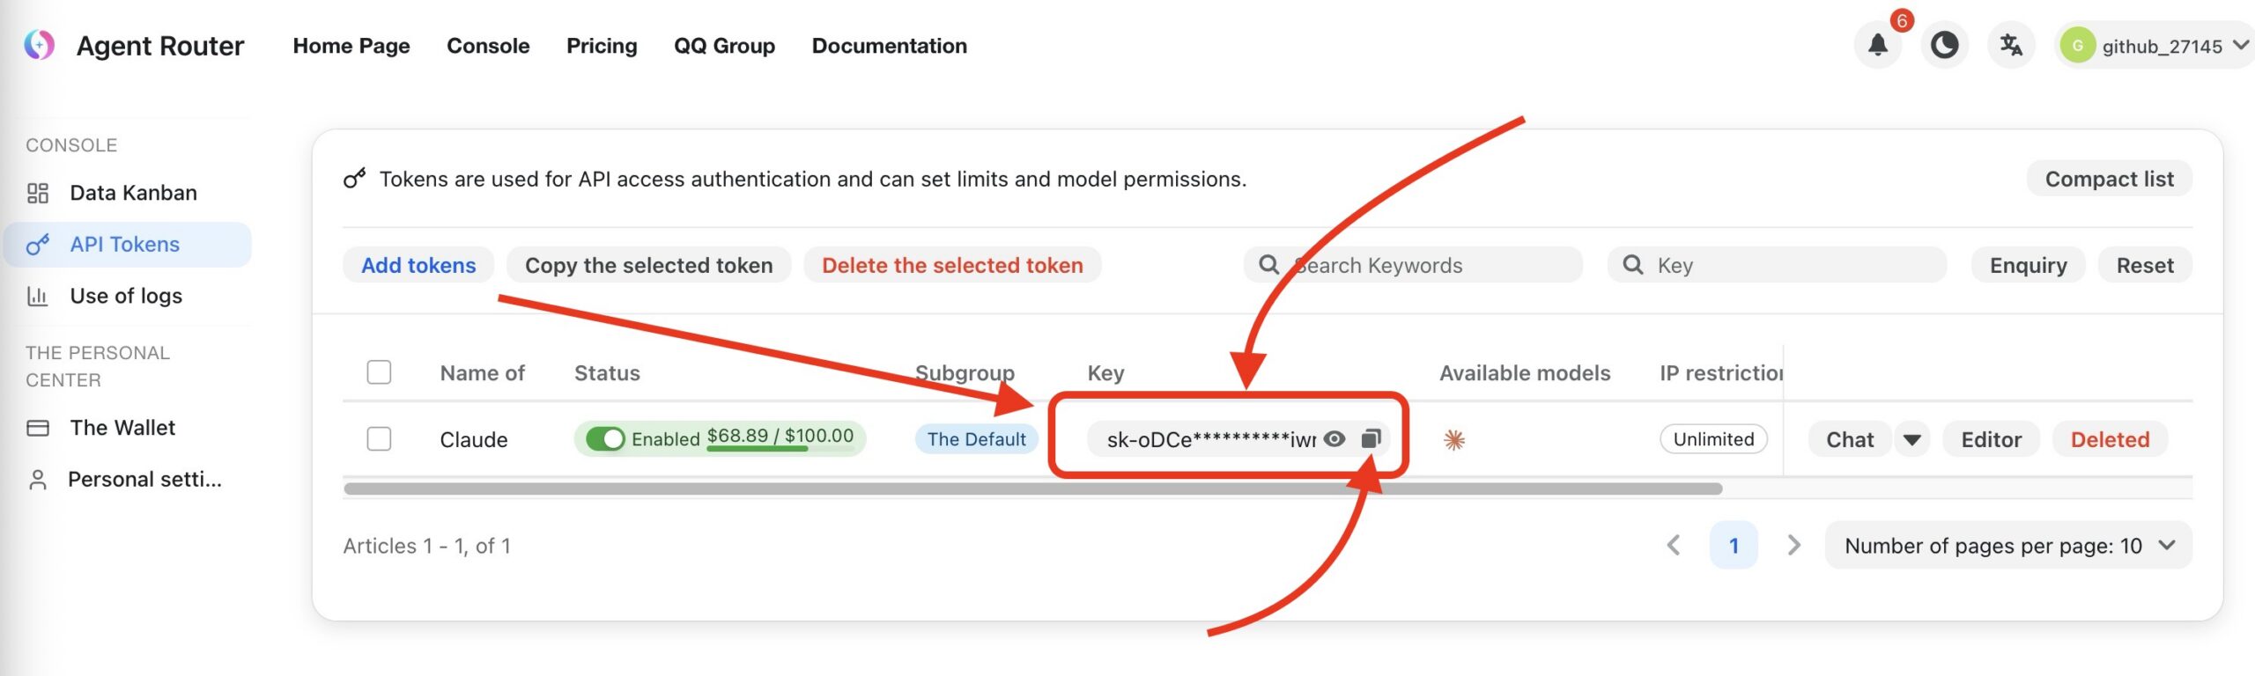Copy the Claude token key
Image resolution: width=2255 pixels, height=676 pixels.
pyautogui.click(x=1371, y=439)
